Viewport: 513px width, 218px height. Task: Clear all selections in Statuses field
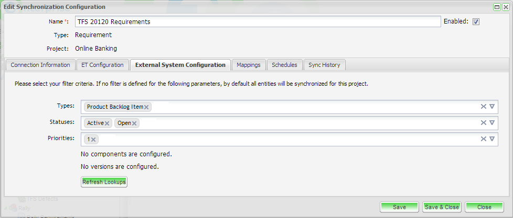484,123
